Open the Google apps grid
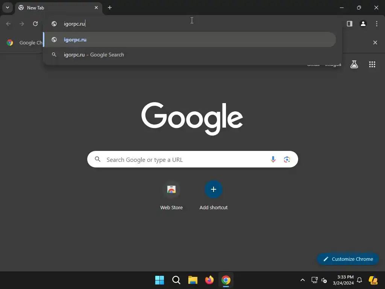This screenshot has height=289, width=385. tap(372, 64)
